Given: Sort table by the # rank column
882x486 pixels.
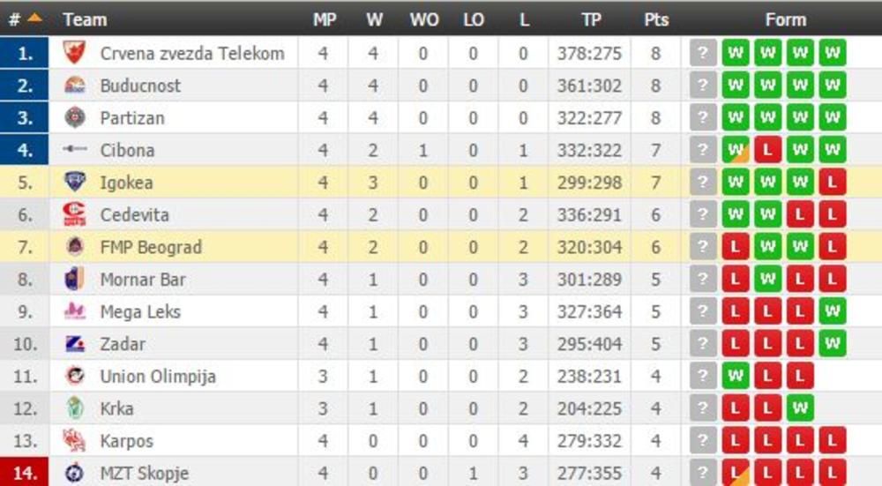Looking at the screenshot, I should (x=25, y=19).
